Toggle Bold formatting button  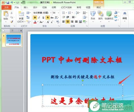[35, 17]
